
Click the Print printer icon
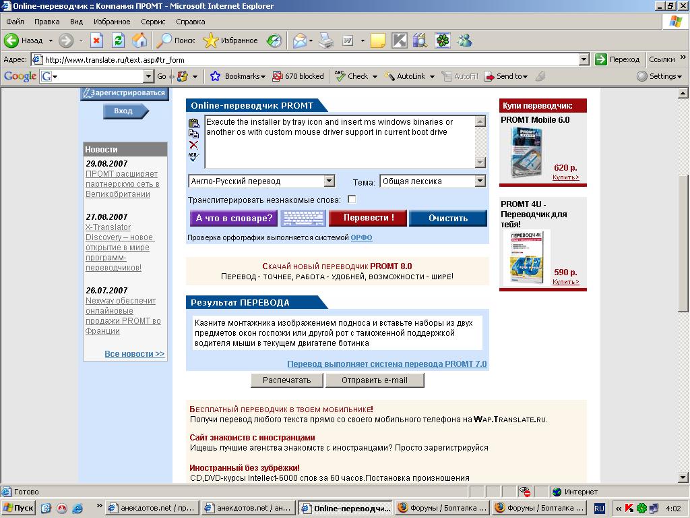[326, 40]
